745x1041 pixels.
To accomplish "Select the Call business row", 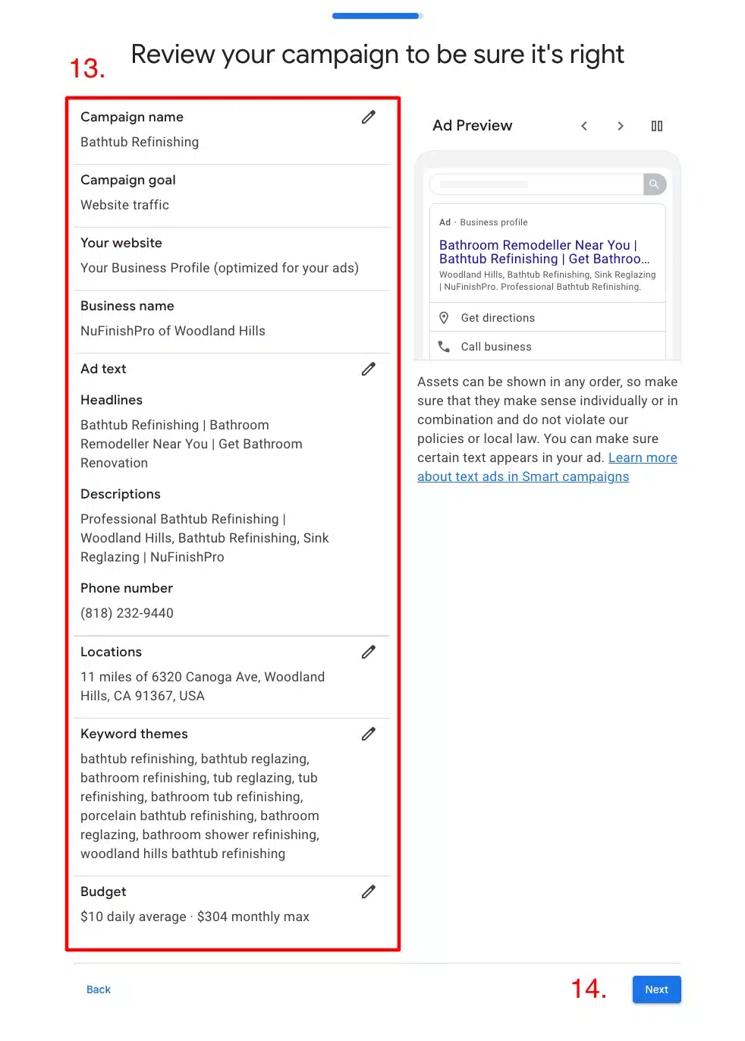I will [x=548, y=347].
